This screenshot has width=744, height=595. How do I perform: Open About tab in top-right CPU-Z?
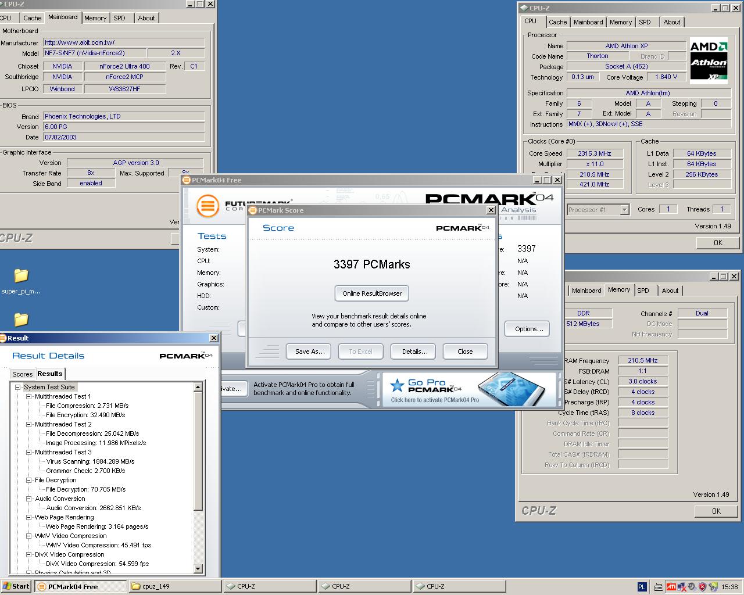coord(672,22)
